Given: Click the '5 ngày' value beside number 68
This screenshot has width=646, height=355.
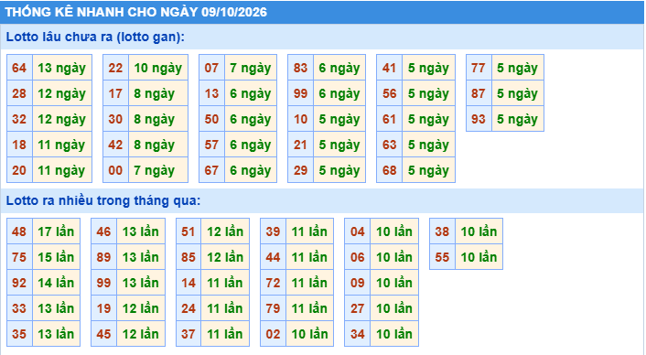Looking at the screenshot, I should [x=428, y=169].
